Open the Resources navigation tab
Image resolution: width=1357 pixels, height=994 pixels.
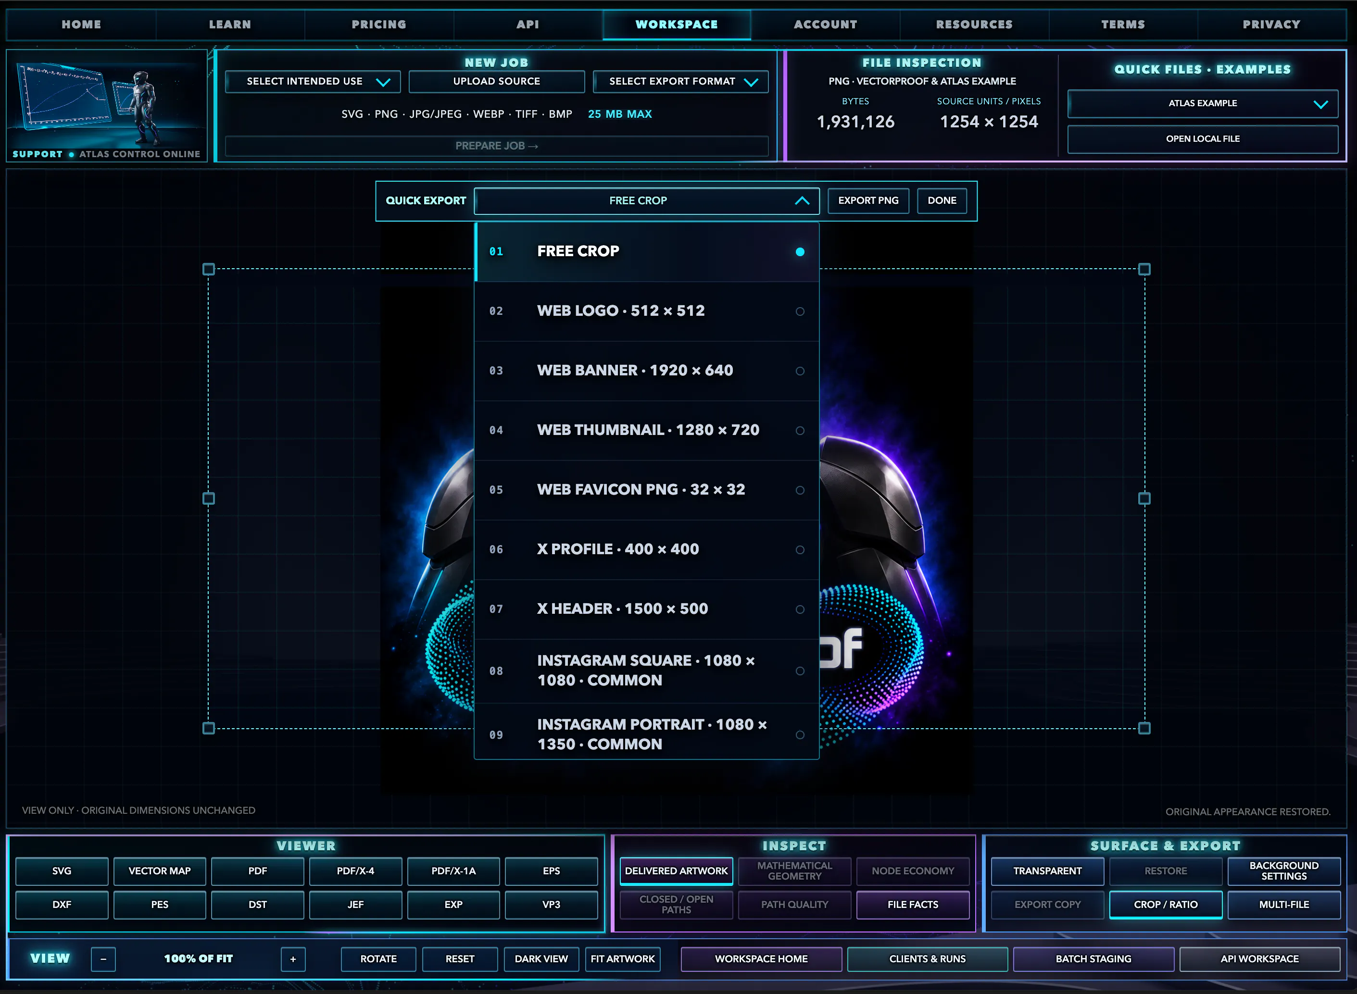click(974, 25)
